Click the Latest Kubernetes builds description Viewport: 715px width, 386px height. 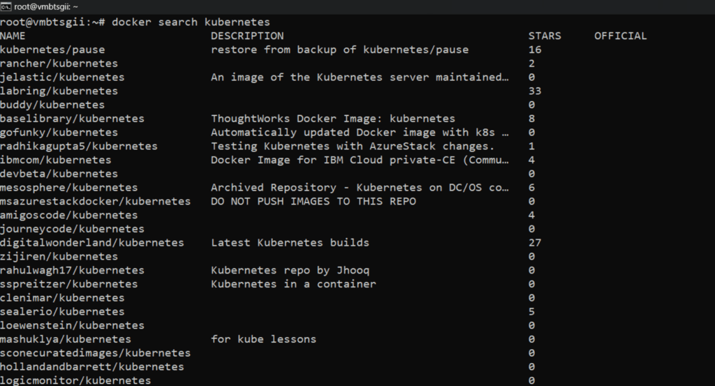click(x=290, y=242)
